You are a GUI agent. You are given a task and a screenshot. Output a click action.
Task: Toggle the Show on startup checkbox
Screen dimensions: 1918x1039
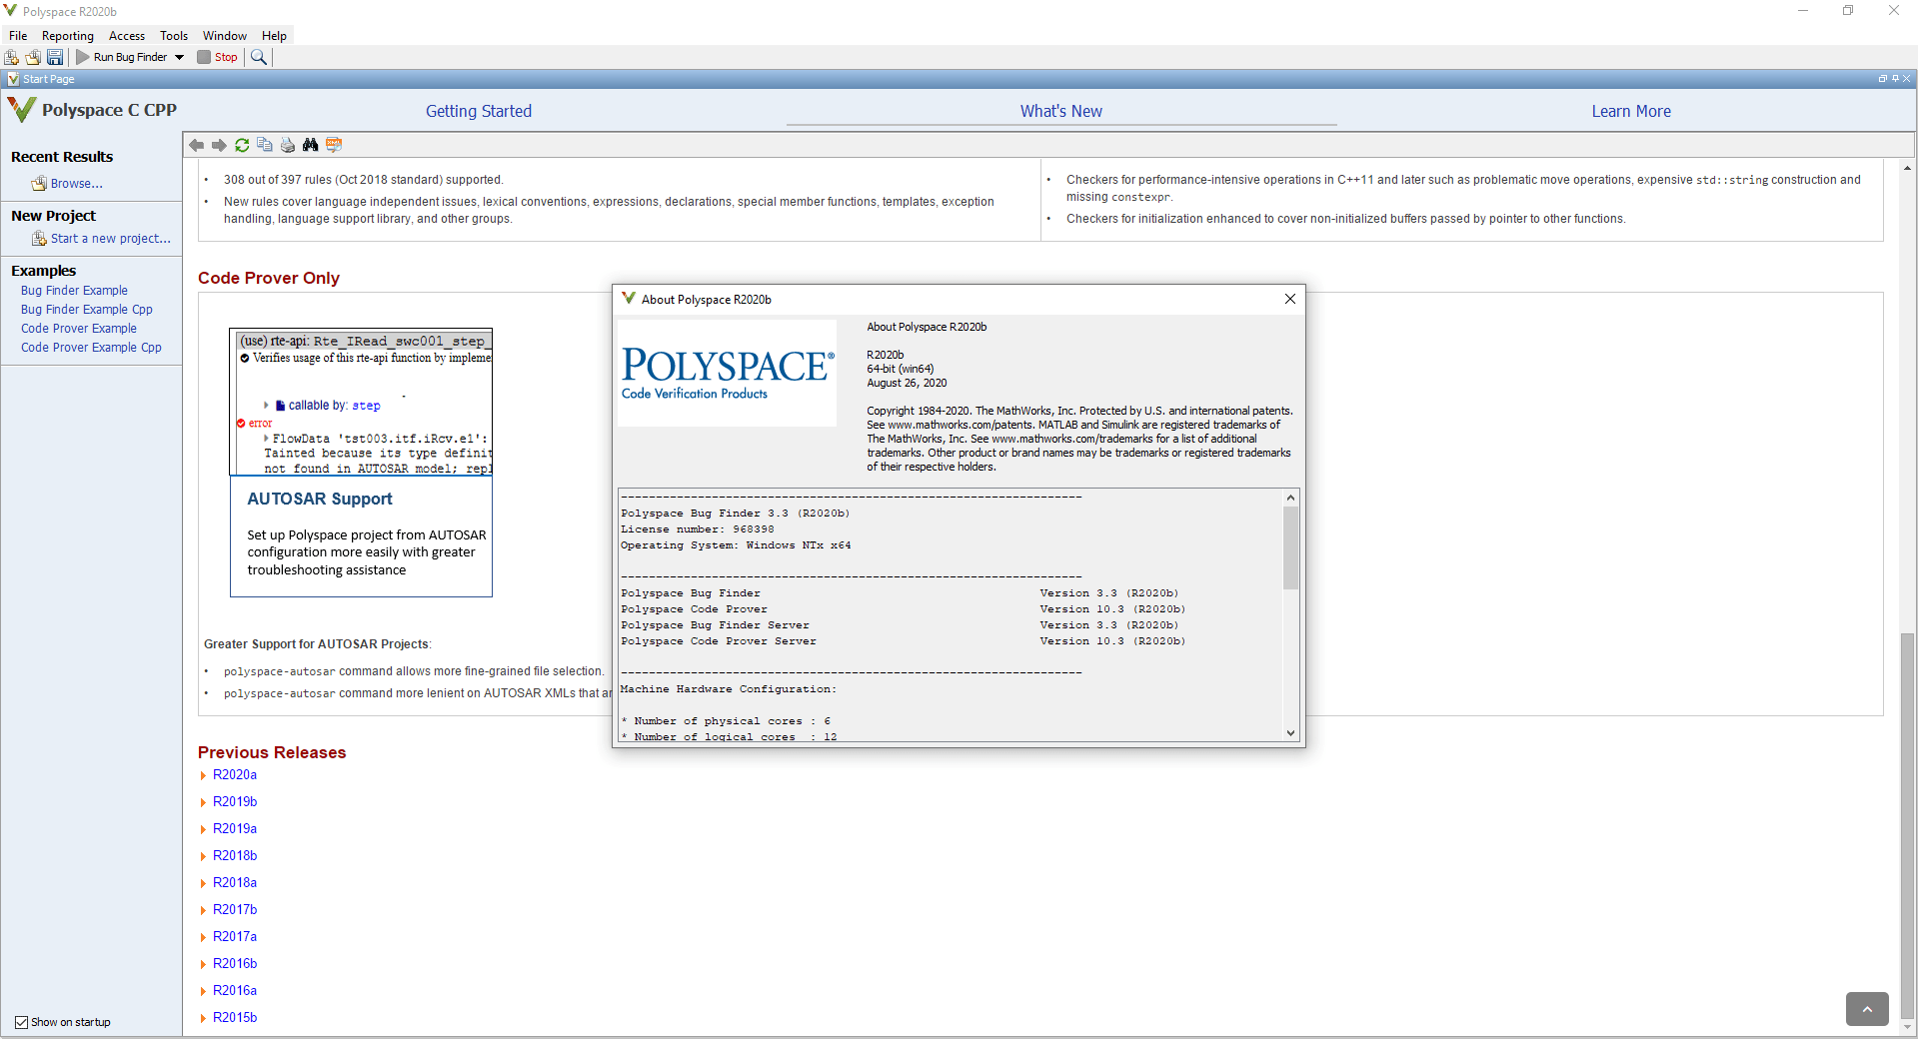[21, 1022]
